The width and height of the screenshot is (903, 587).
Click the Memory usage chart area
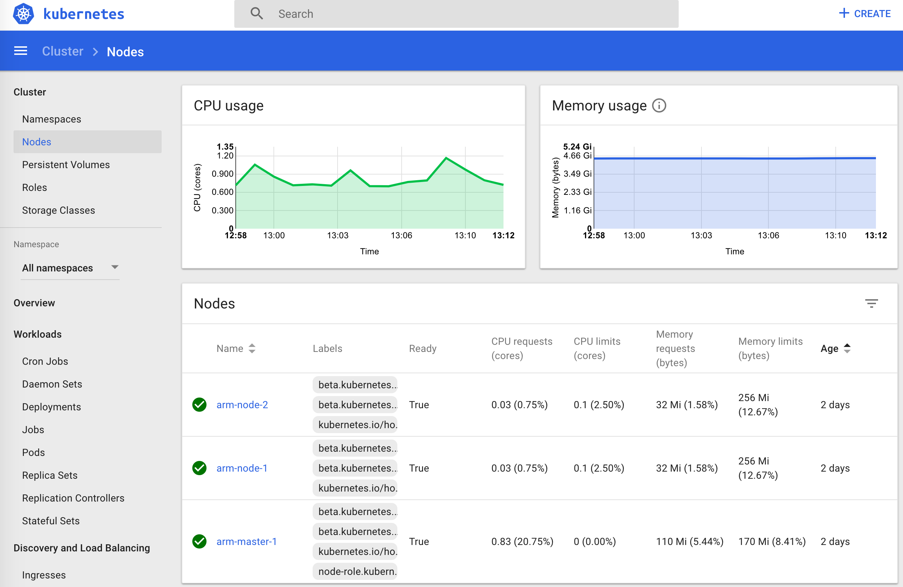tap(735, 187)
